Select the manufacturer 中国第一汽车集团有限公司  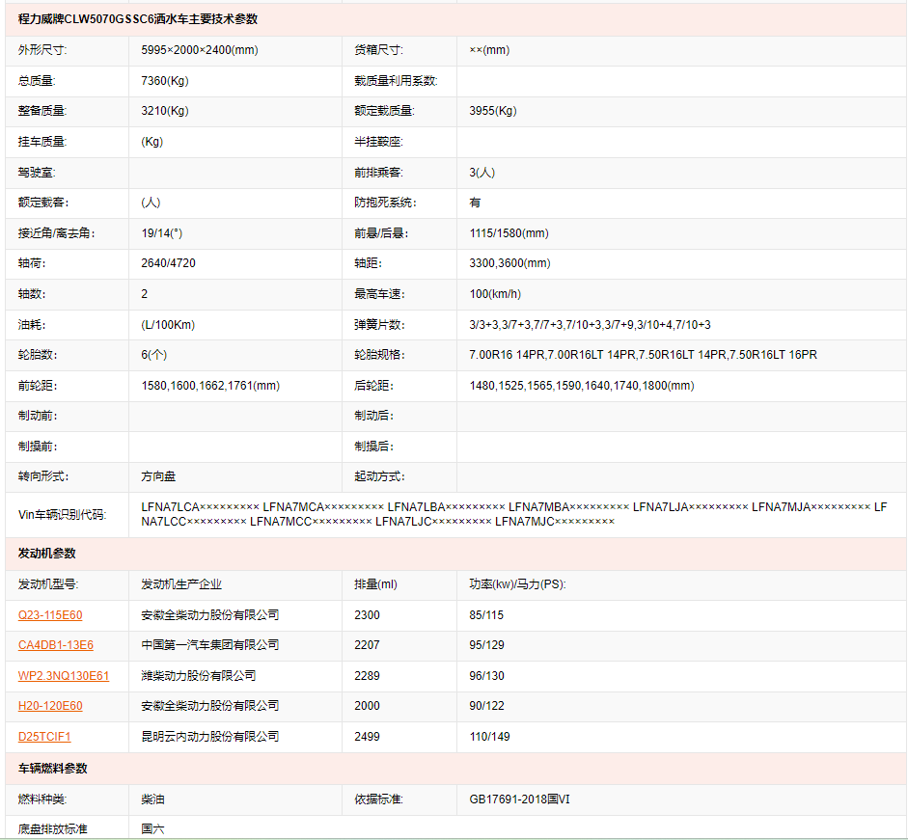click(209, 645)
